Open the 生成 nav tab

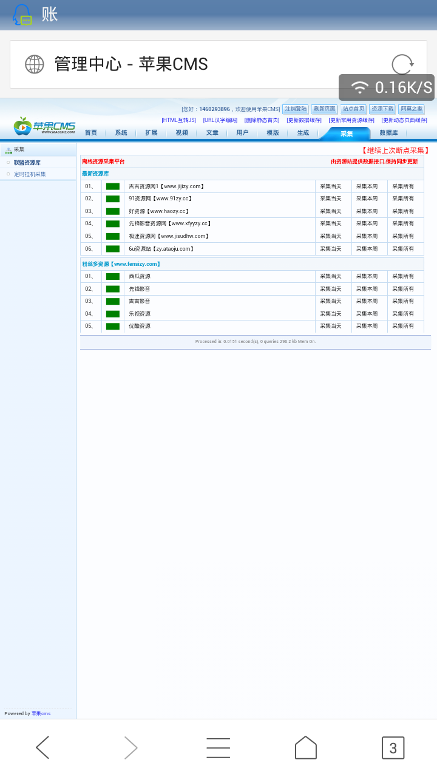303,133
